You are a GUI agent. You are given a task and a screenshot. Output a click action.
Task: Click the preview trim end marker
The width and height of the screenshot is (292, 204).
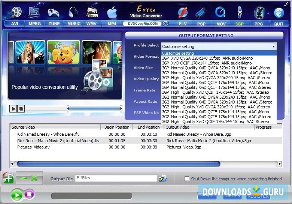coord(121,108)
